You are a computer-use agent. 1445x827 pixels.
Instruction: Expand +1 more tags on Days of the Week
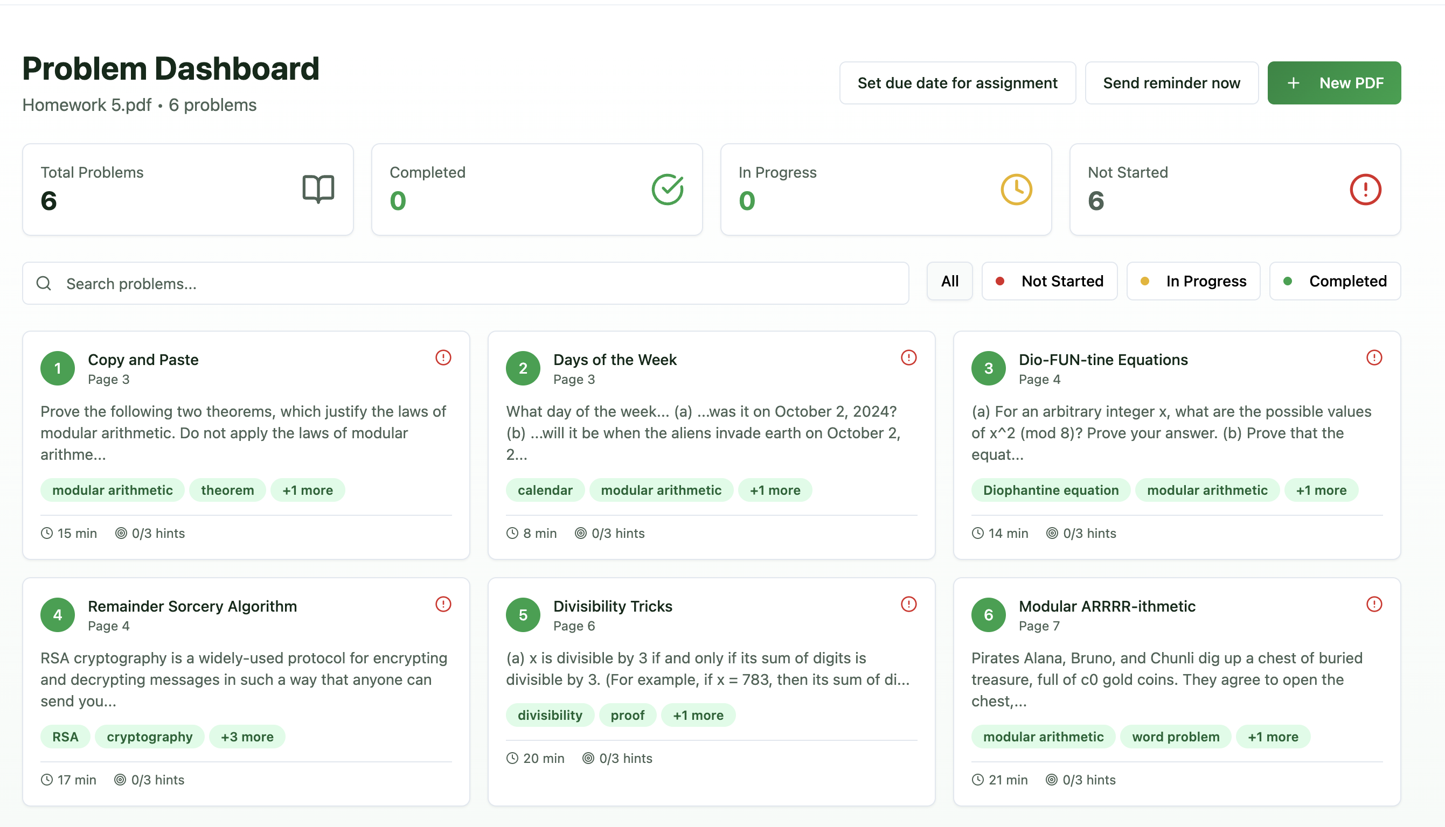(x=775, y=490)
